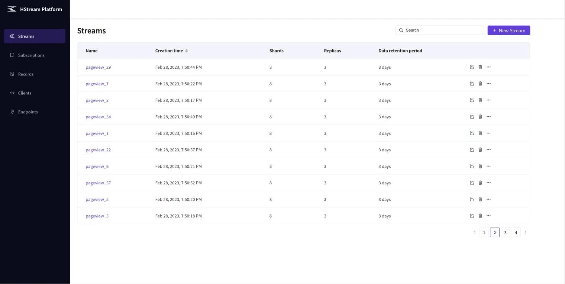Click the HStream Platform logo icon
This screenshot has width=565, height=284.
tap(12, 9)
